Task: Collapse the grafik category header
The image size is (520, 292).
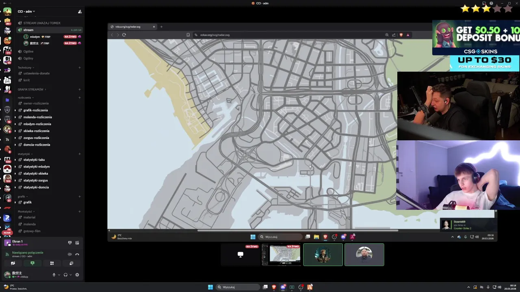Action: click(x=22, y=196)
